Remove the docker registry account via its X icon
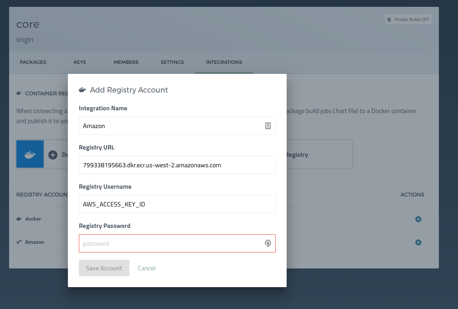 (x=418, y=219)
